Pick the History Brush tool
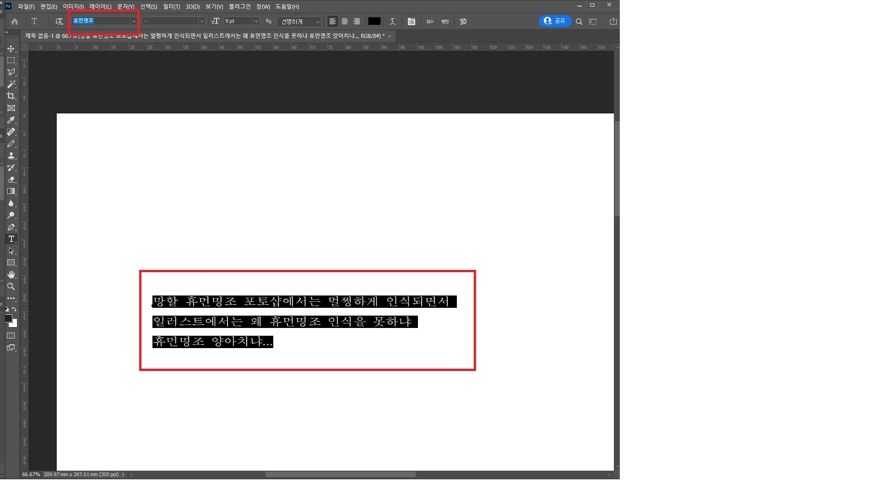Screen dimensions: 878x494 click(11, 167)
